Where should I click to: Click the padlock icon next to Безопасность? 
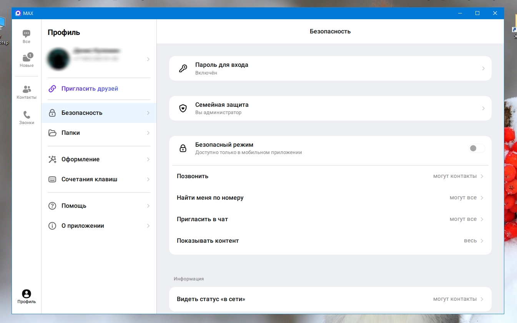click(52, 113)
